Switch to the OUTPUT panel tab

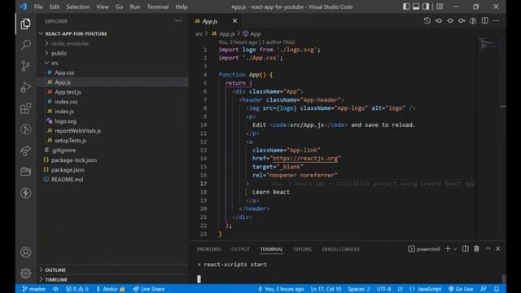pyautogui.click(x=240, y=249)
